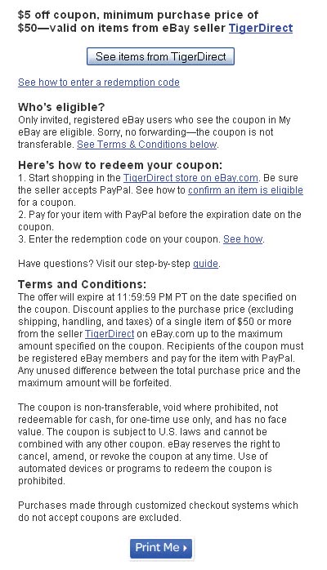Click the Print Me button

[x=161, y=548]
